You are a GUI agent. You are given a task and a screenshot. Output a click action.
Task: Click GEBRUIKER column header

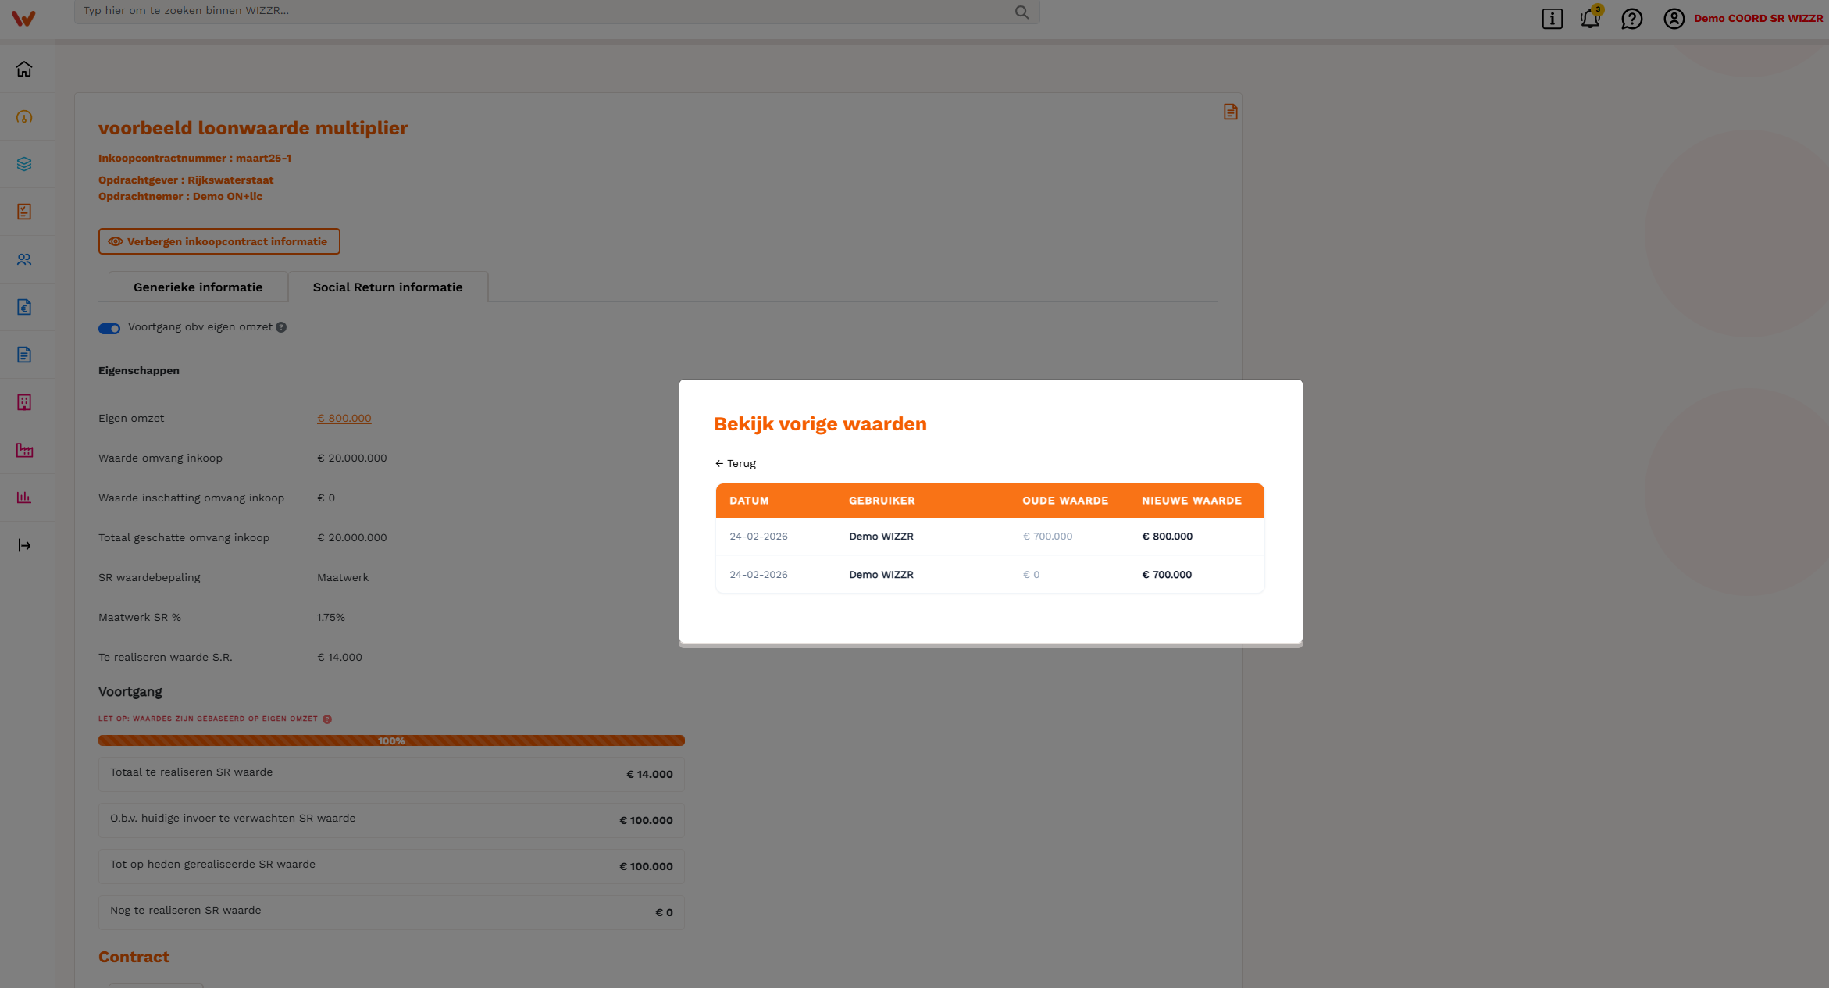click(882, 501)
